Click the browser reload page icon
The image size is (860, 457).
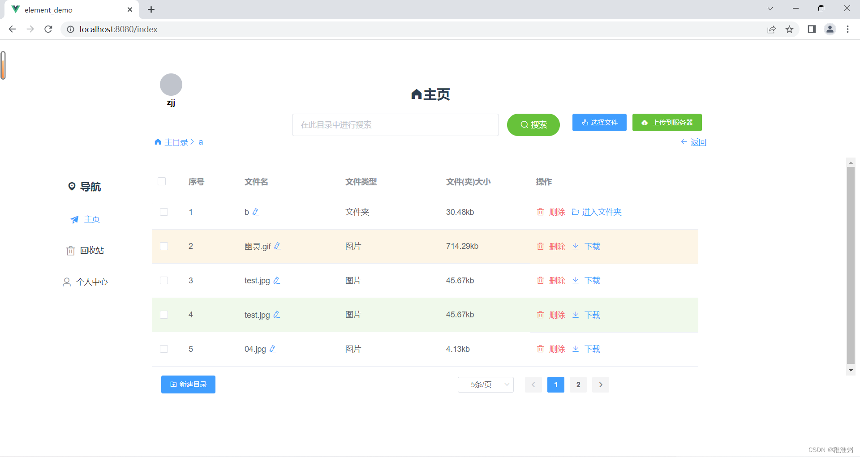(48, 29)
